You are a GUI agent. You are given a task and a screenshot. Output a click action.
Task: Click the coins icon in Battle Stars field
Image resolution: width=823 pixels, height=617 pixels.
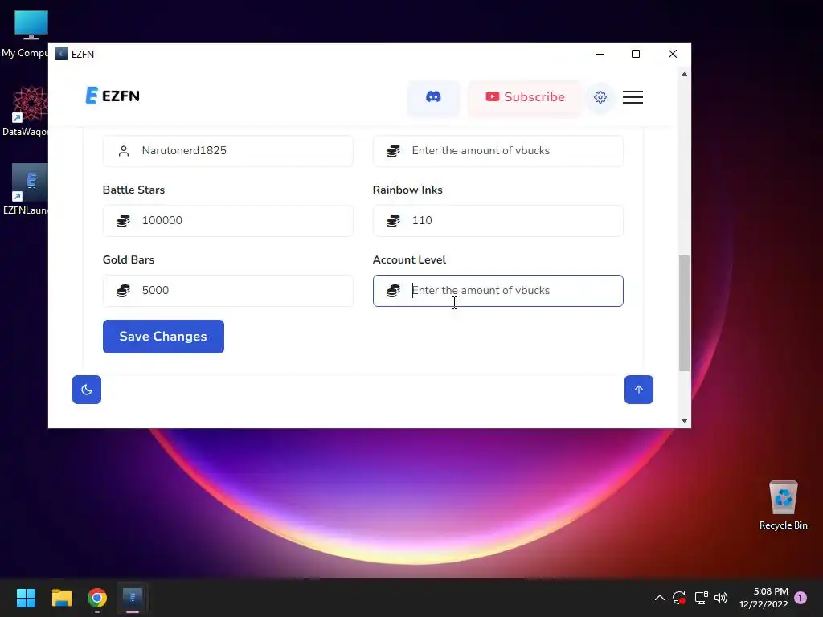click(x=123, y=220)
